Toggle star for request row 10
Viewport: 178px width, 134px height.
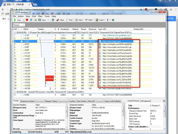pos(21,59)
